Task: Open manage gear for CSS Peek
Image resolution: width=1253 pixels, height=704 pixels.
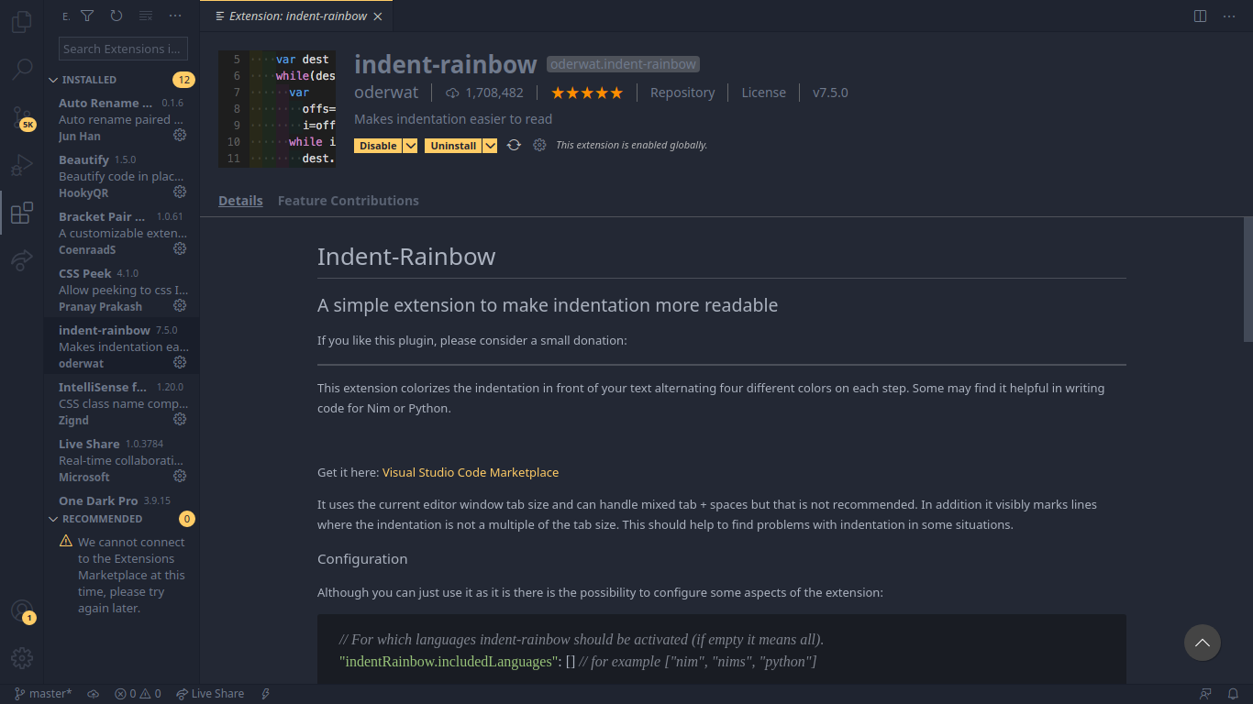Action: (x=180, y=305)
